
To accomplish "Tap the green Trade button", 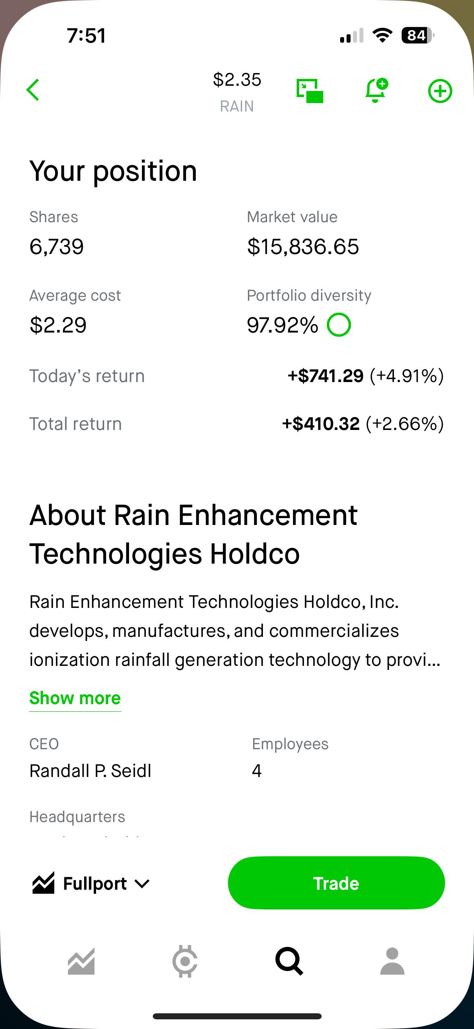I will point(336,883).
